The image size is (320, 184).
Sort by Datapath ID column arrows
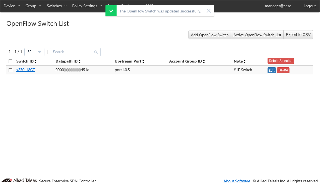[x=80, y=61]
